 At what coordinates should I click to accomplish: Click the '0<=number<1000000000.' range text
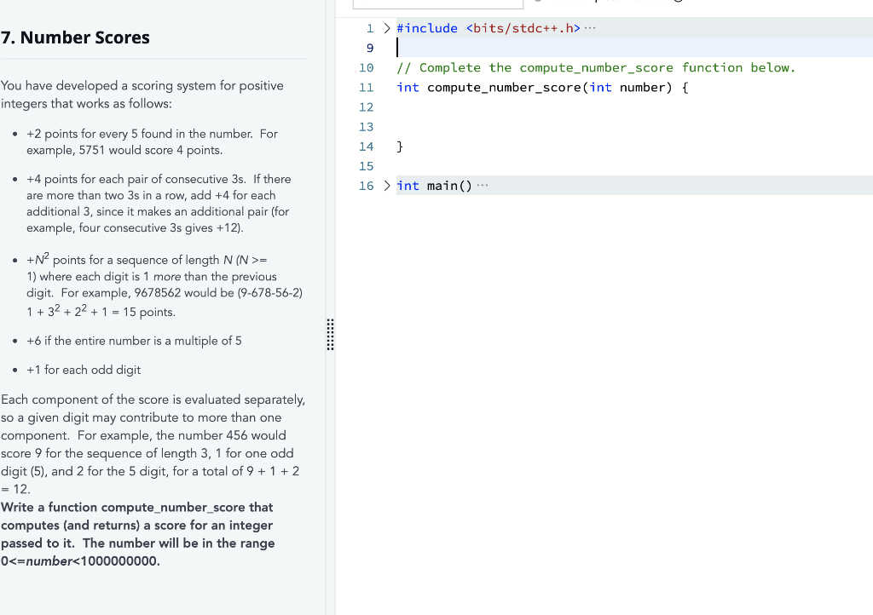(80, 561)
